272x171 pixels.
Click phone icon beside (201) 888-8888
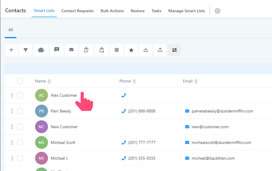tap(124, 111)
